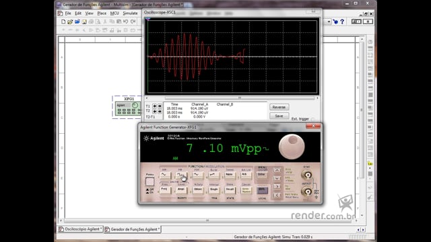431x242 pixels.
Task: Select the ramp waveform button
Action: 213,175
